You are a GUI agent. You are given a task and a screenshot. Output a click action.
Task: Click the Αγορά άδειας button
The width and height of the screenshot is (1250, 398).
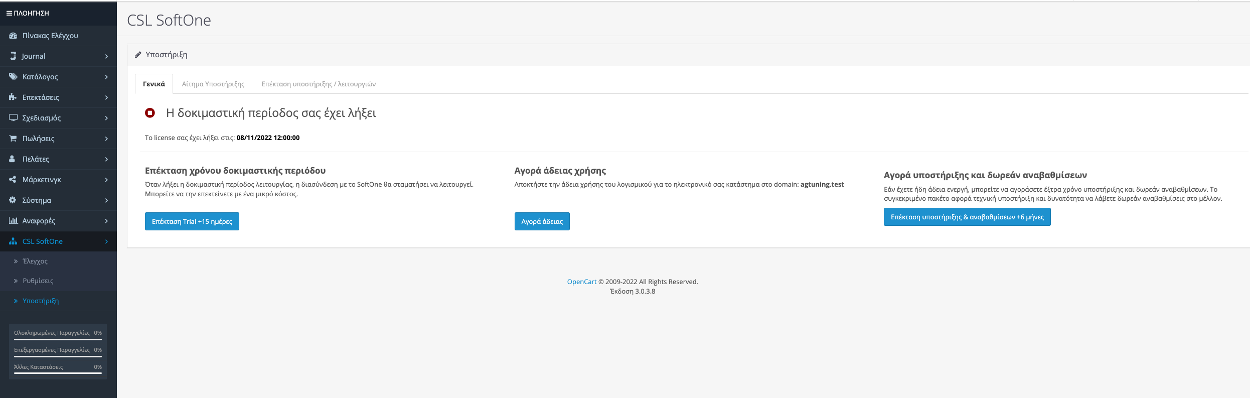[x=542, y=221]
